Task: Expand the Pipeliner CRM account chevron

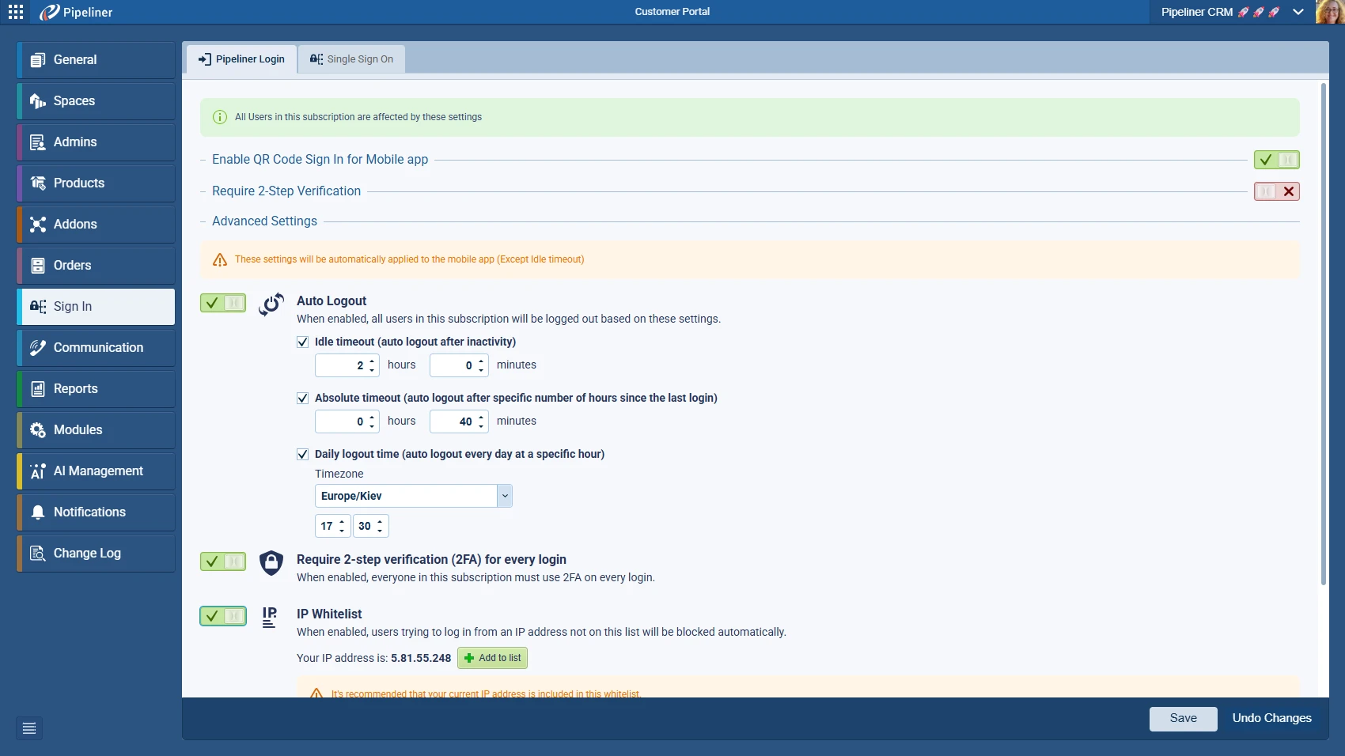Action: pyautogui.click(x=1298, y=12)
